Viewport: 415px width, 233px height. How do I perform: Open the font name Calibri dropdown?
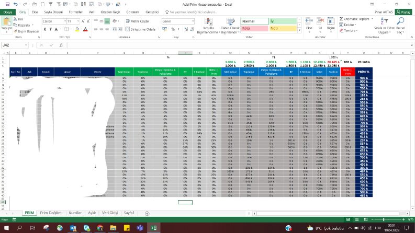65,21
